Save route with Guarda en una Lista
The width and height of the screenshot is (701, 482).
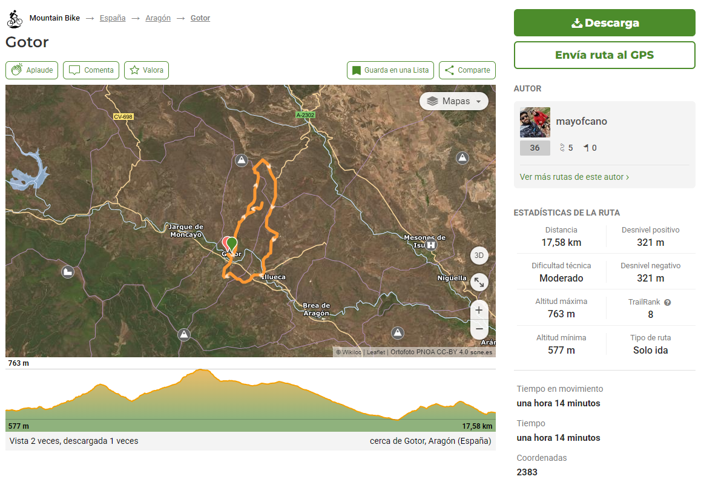390,70
